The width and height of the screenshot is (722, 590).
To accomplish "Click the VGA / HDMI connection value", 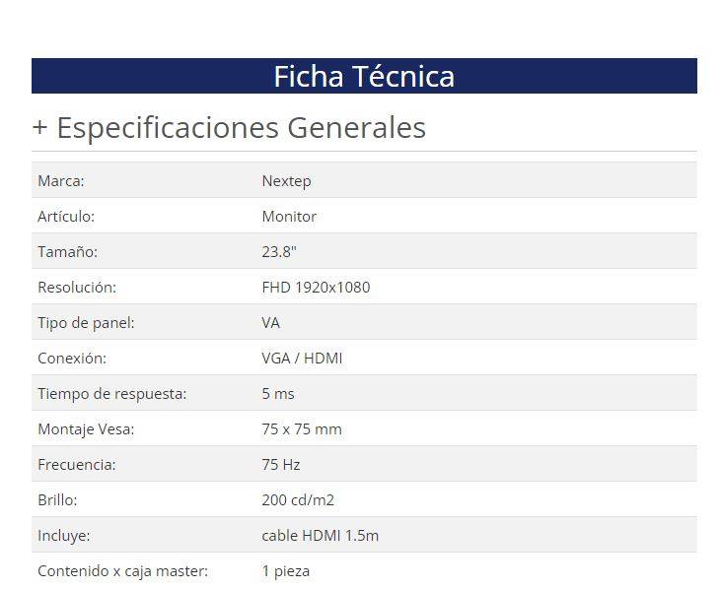I will point(302,359).
